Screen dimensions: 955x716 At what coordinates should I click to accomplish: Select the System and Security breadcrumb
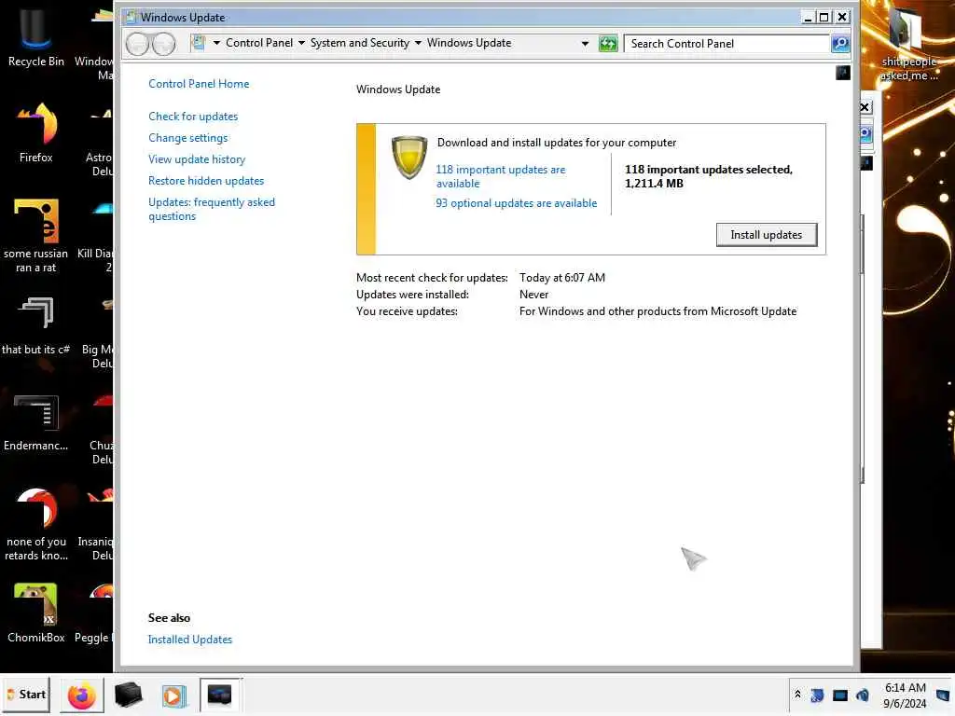point(360,43)
